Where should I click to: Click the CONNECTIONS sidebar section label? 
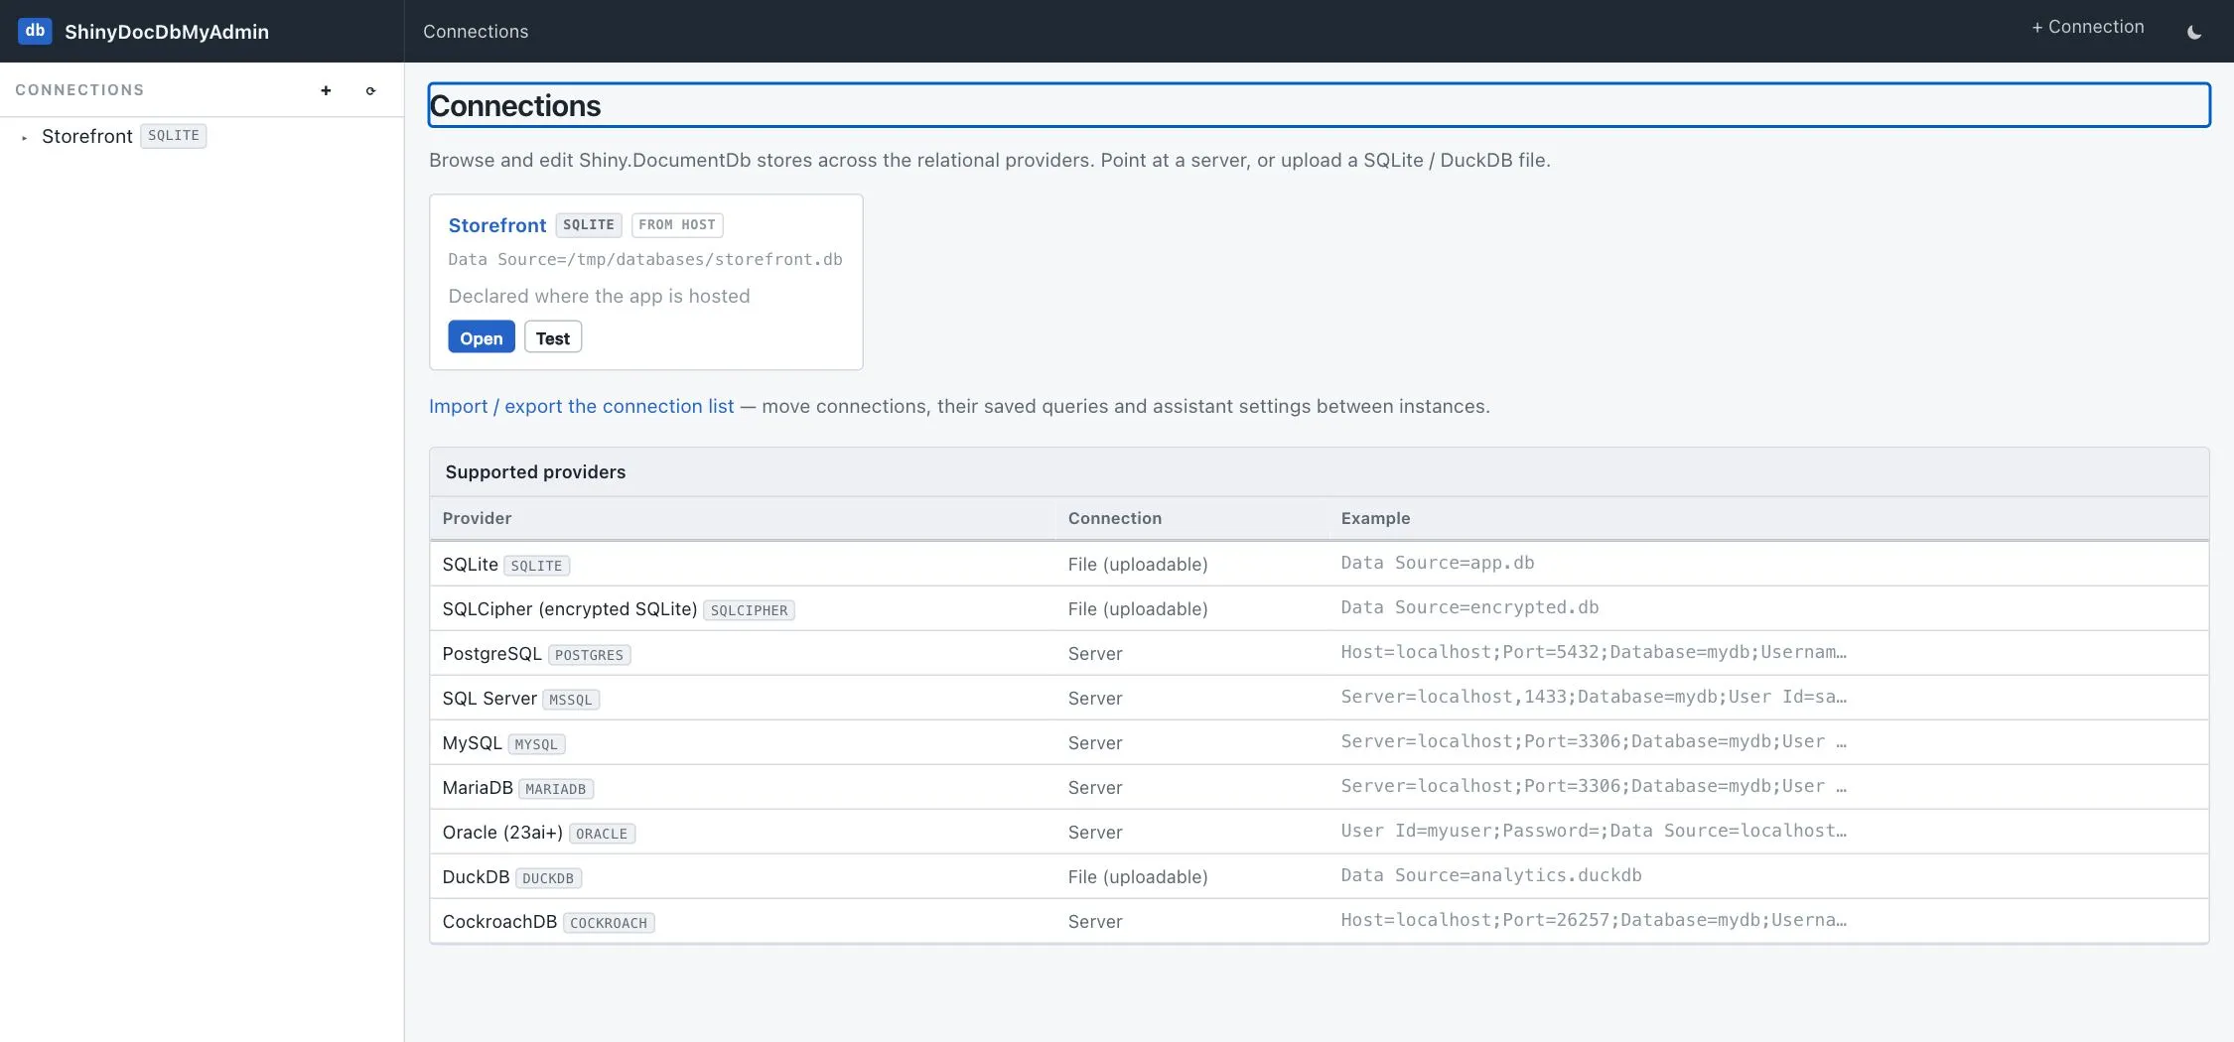[x=79, y=90]
